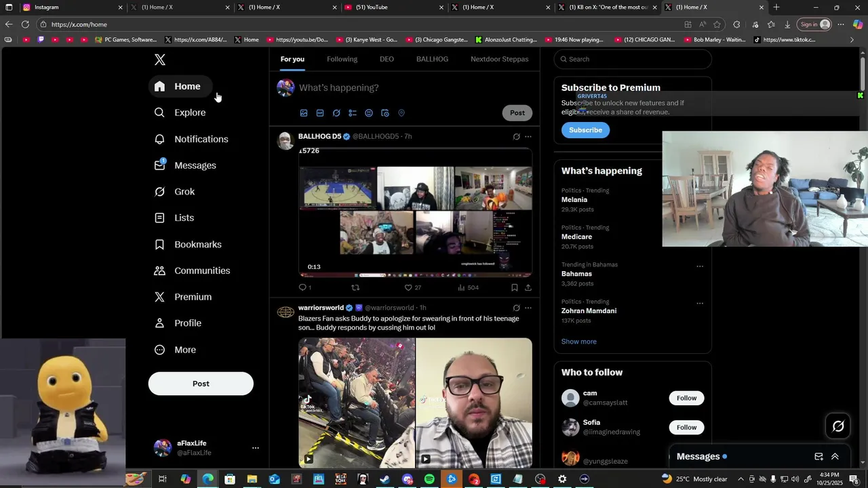
Task: Compose new message in the Messages drawer
Action: (818, 457)
